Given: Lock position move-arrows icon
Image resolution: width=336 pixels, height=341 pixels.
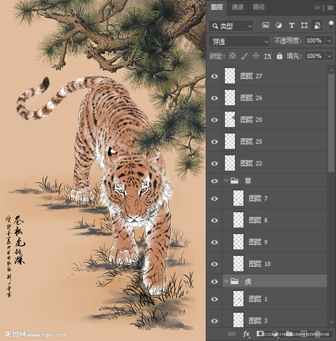Looking at the screenshot, I should (256, 56).
